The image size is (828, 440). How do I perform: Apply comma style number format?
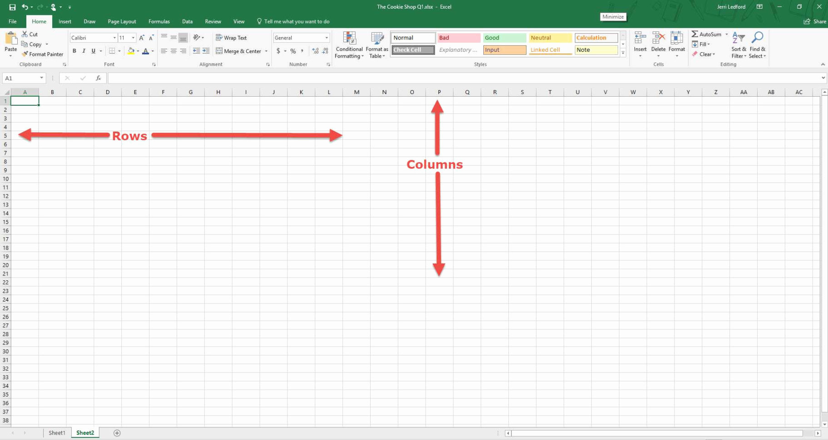[x=302, y=51]
